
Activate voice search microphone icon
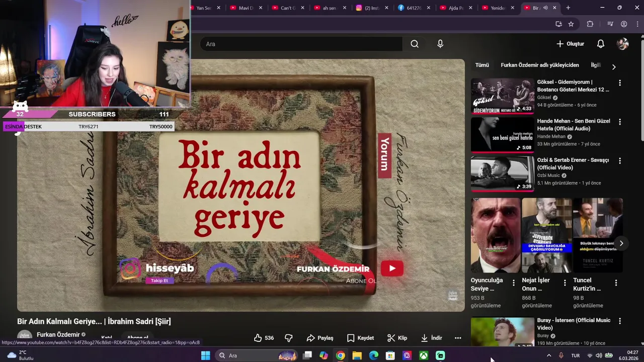(440, 44)
